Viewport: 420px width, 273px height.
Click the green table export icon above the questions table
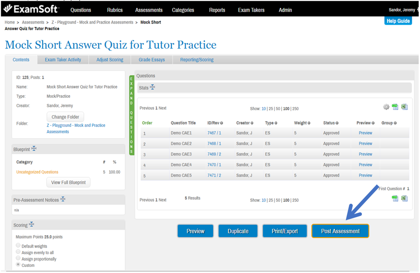395,107
